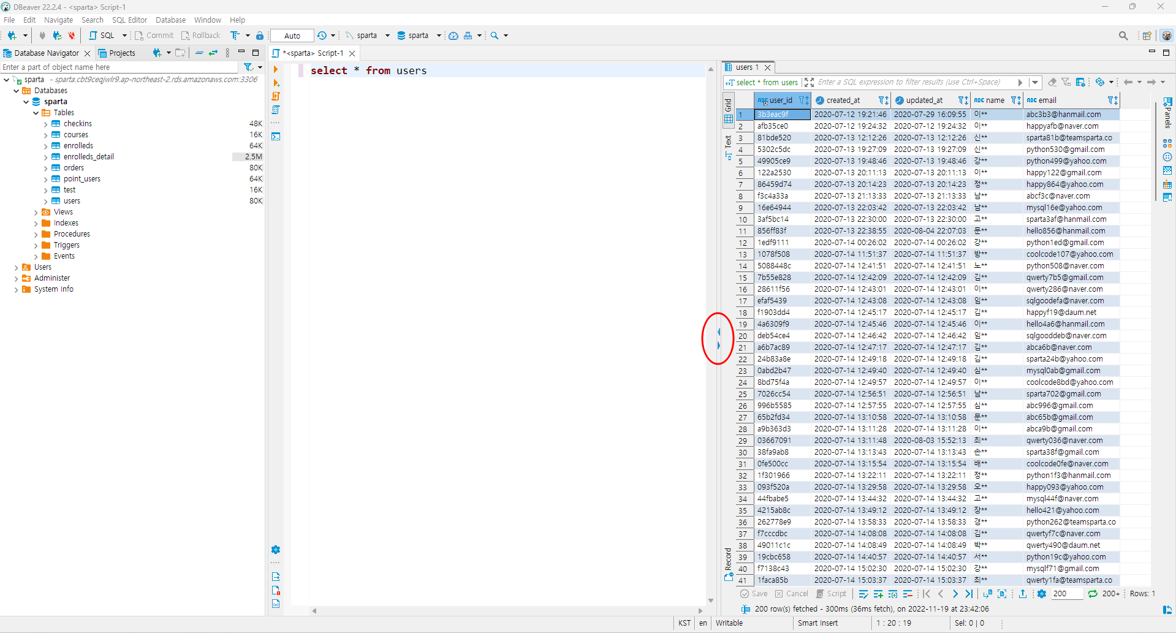Viewport: 1176px width, 633px height.
Task: Open the Navigate menu
Action: [x=58, y=20]
